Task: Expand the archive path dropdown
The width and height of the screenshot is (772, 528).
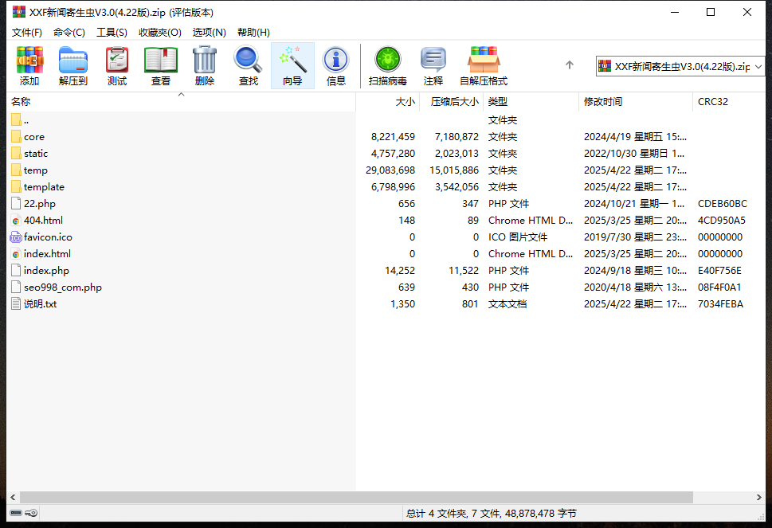Action: coord(758,66)
